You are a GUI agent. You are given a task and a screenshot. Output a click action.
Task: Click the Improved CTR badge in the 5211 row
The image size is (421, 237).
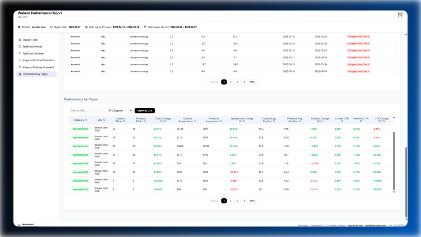(80, 155)
